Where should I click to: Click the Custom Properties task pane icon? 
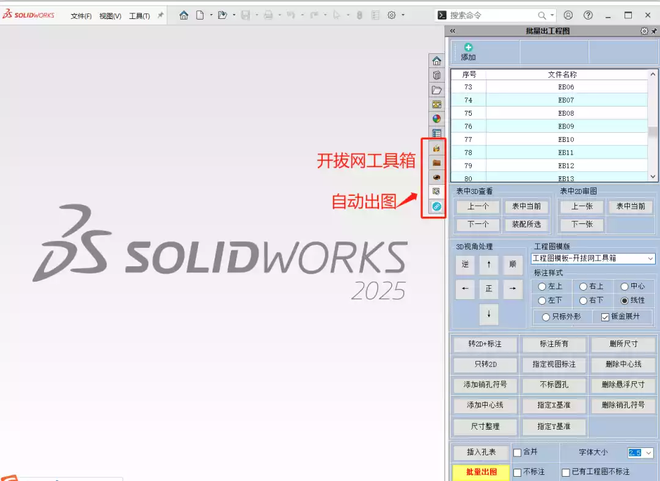436,133
